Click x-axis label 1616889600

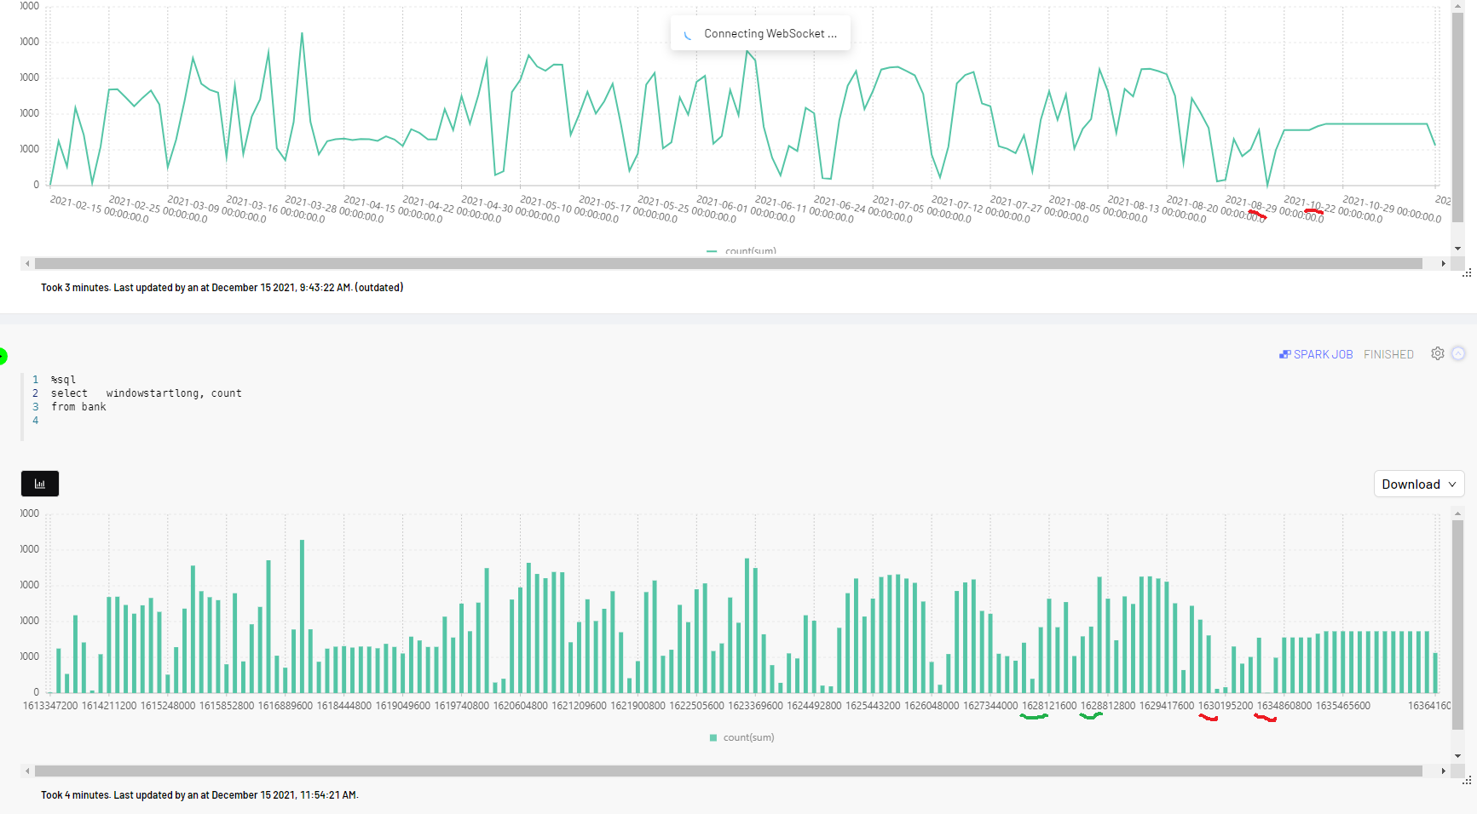pyautogui.click(x=286, y=706)
